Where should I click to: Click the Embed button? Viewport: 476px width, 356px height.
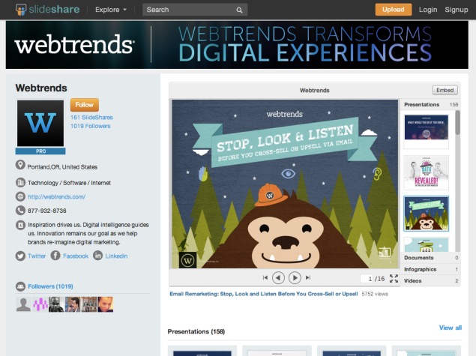(x=445, y=90)
